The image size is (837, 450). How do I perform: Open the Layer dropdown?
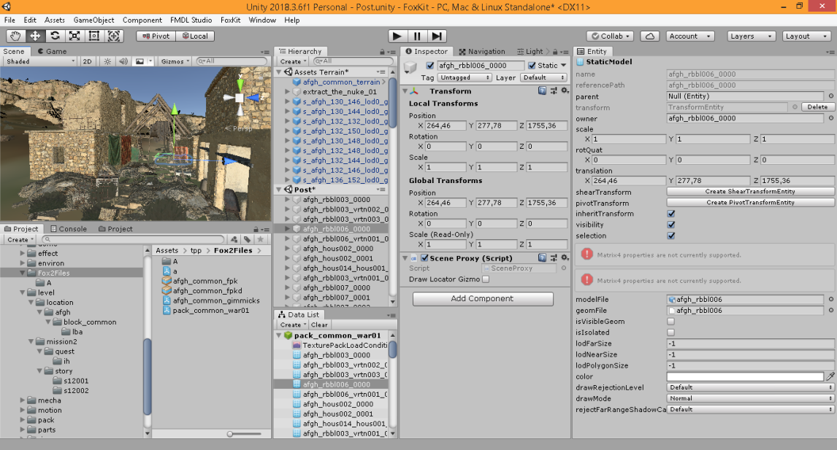click(x=543, y=77)
